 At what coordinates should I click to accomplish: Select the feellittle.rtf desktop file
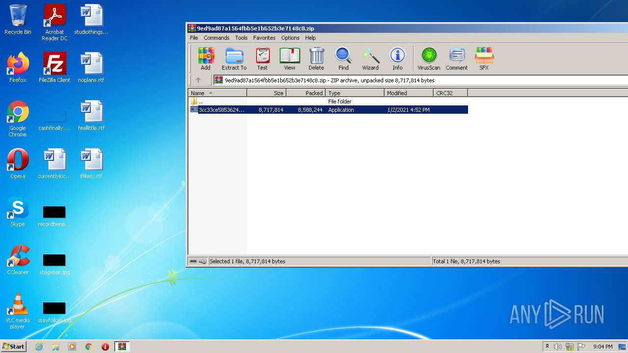pyautogui.click(x=91, y=116)
